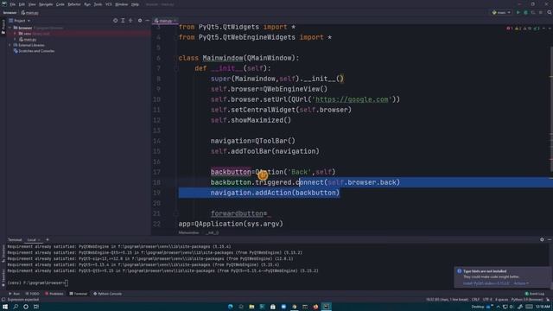Click the red error count indicator in editor
This screenshot has height=311, width=553.
[x=509, y=29]
